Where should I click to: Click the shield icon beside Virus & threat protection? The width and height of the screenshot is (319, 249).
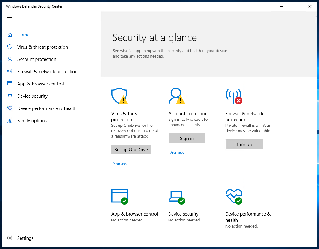tap(10, 47)
